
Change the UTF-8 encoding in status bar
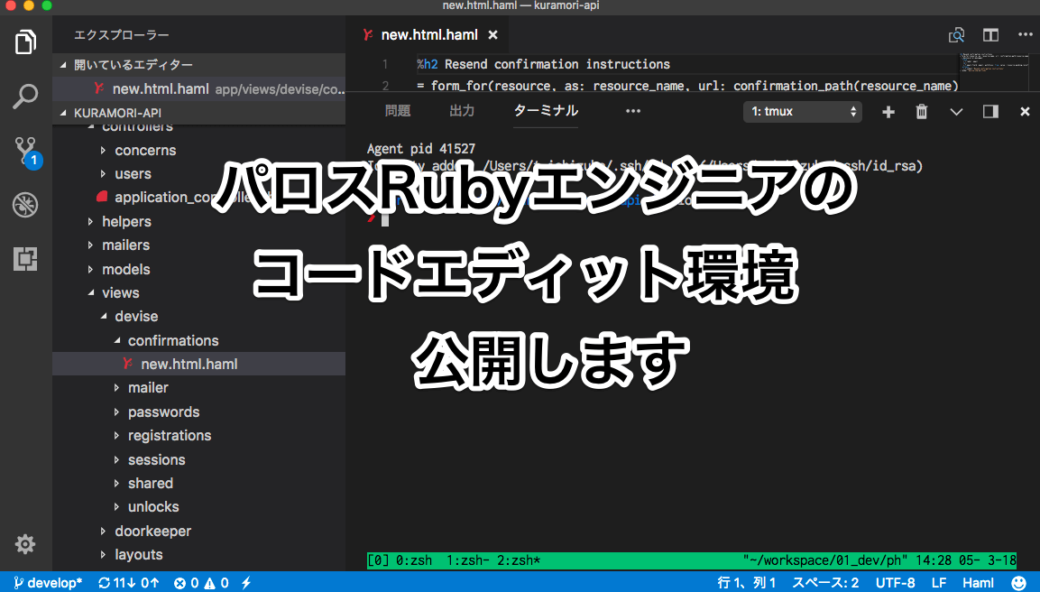tap(895, 583)
